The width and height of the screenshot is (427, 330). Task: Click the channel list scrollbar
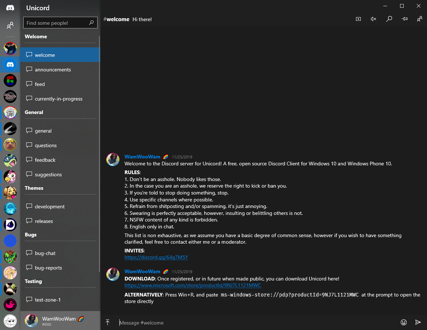(x=99, y=154)
